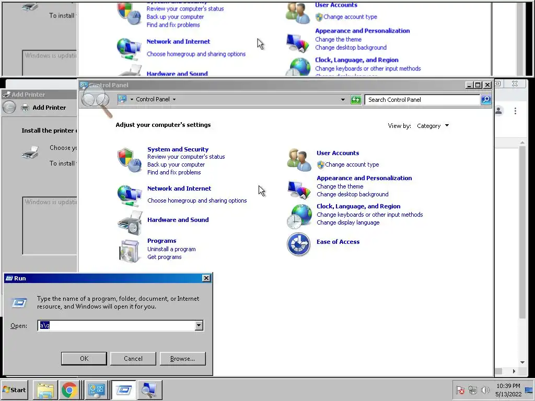Click the Chrome profile avatar icon
This screenshot has height=401, width=535.
(x=499, y=111)
